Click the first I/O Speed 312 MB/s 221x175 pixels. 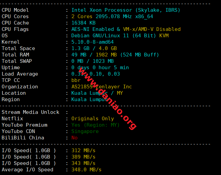84,150
